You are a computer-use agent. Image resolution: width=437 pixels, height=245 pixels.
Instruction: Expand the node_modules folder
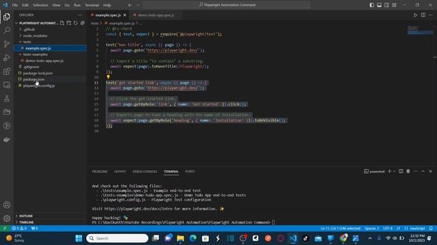[35, 36]
